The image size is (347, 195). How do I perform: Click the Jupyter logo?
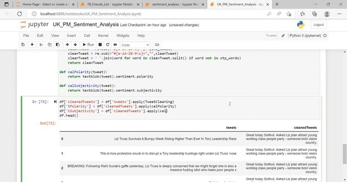[x=34, y=24]
